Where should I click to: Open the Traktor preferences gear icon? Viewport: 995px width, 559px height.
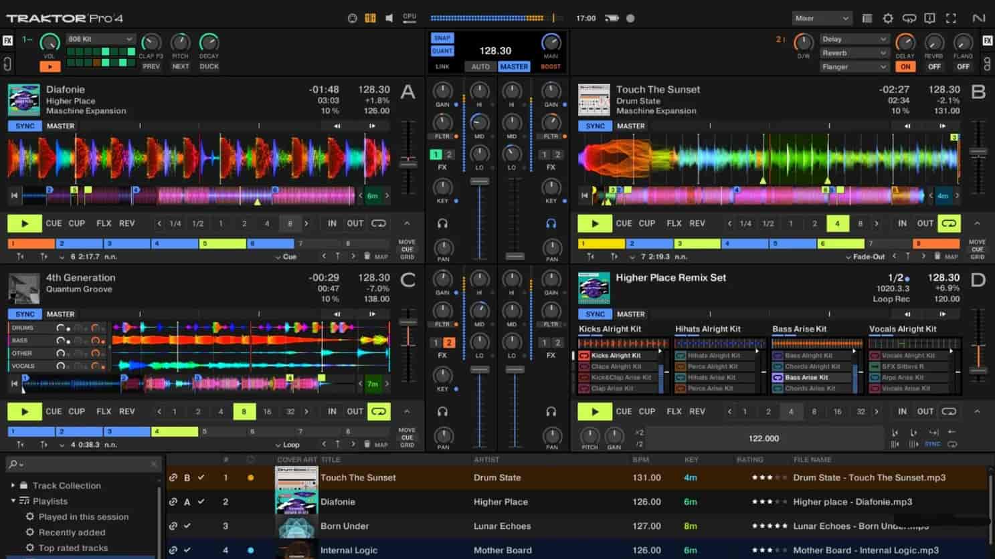click(x=888, y=18)
